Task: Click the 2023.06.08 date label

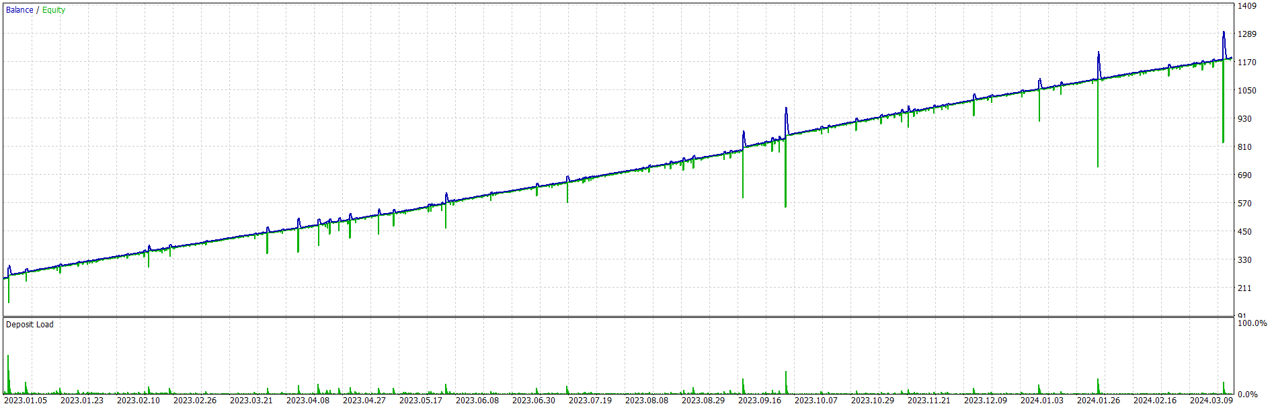Action: pos(477,401)
